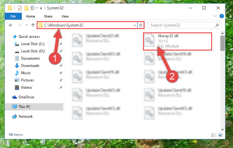Refresh the System32 folder view
Viewport: 233px width, 148px height.
(x=141, y=25)
